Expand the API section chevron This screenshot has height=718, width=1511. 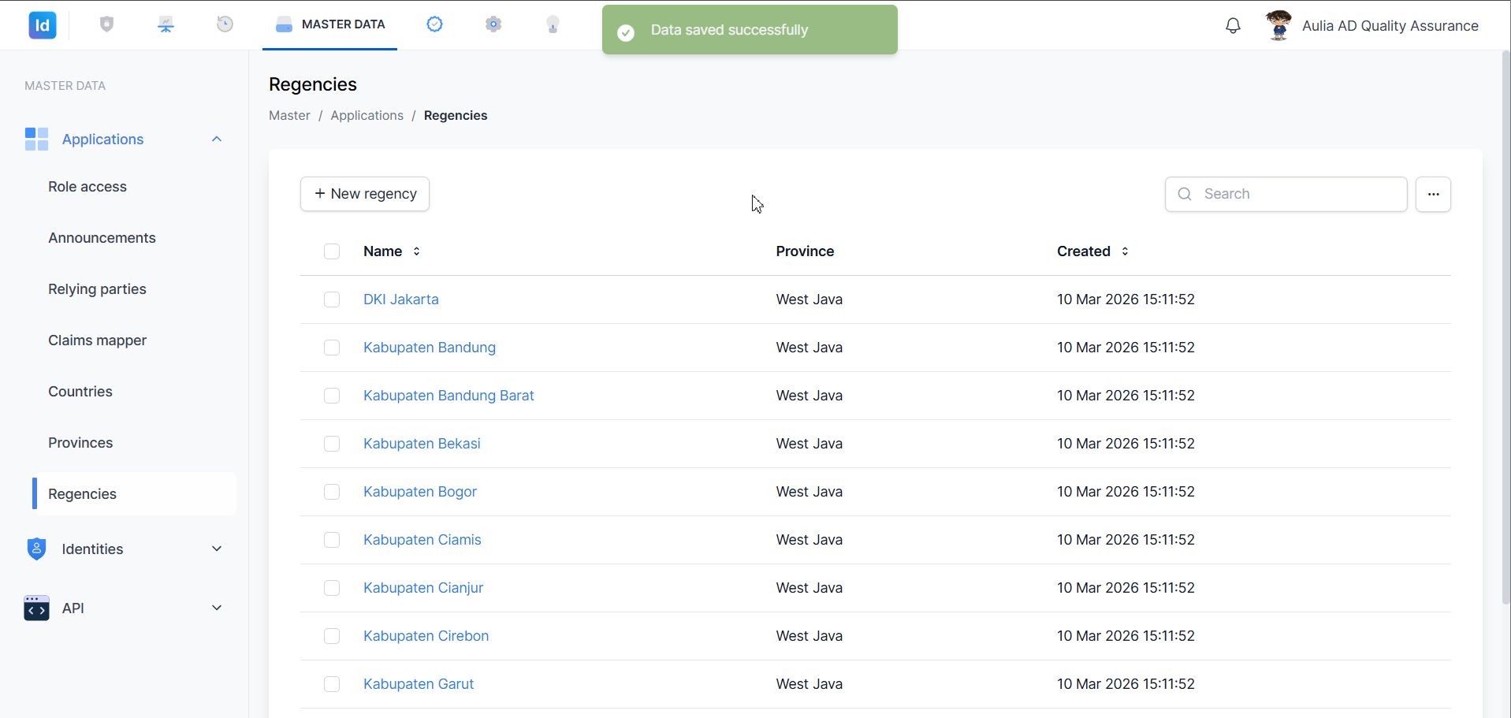pos(217,608)
